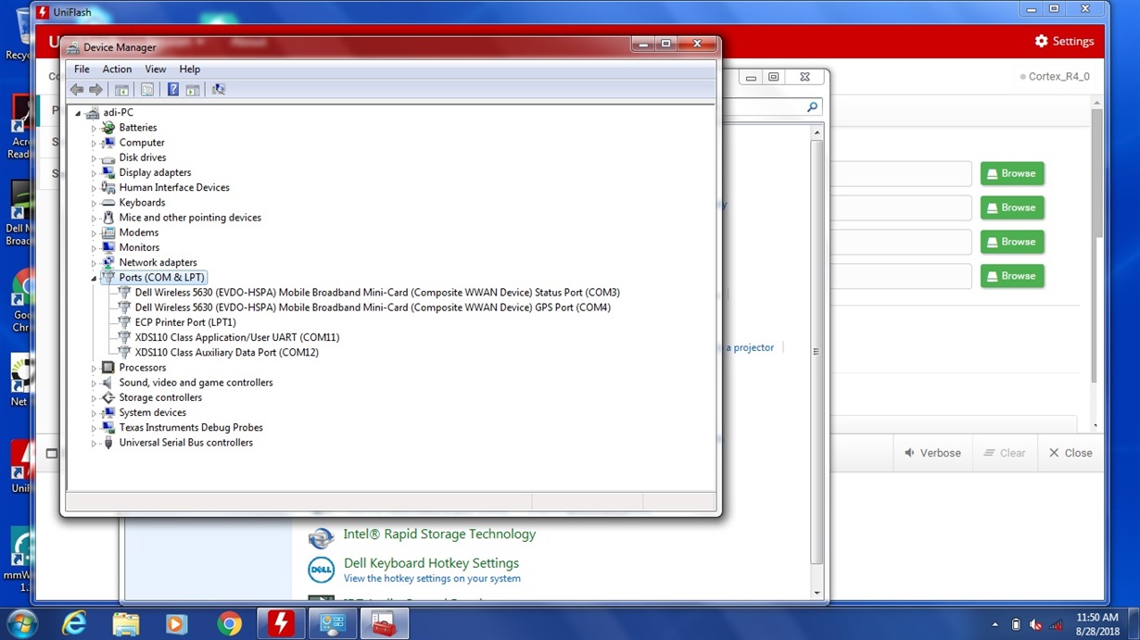Select the Modems category label
The width and height of the screenshot is (1140, 640).
coord(139,232)
